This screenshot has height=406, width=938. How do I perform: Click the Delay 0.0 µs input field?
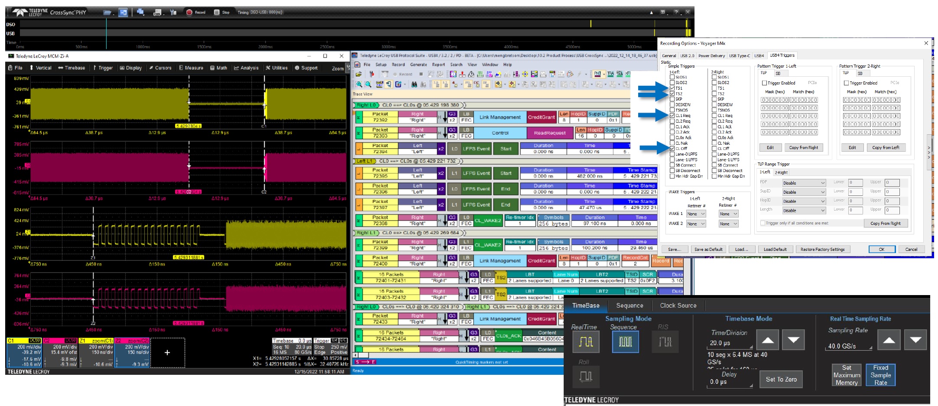point(730,382)
